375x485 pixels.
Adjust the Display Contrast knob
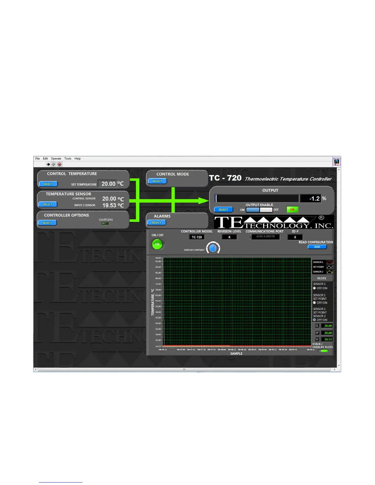pyautogui.click(x=213, y=248)
